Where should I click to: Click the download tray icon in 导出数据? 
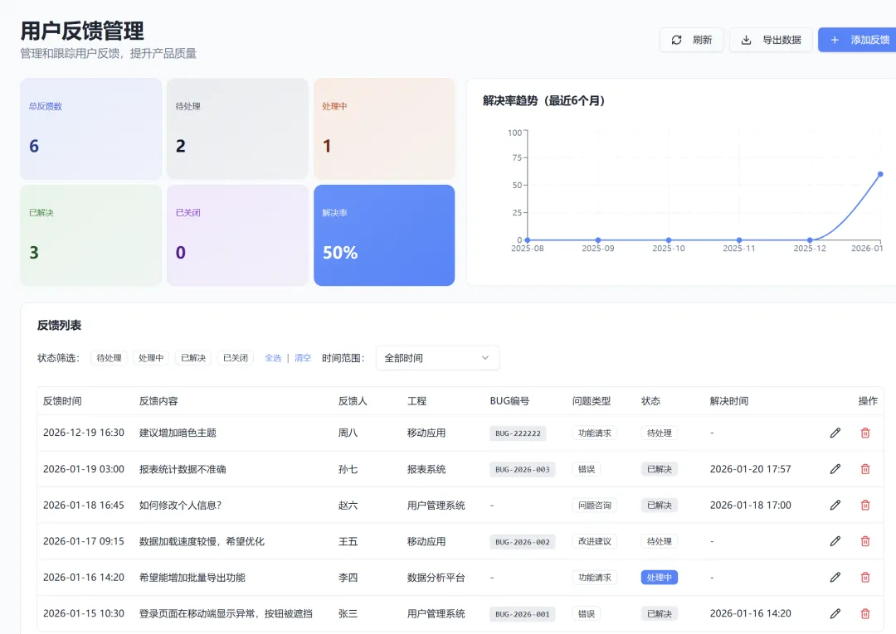coord(746,40)
